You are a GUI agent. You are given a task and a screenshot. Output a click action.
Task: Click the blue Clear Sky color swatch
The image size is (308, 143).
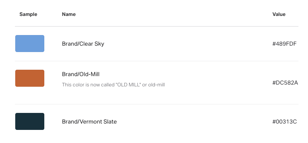pos(30,44)
